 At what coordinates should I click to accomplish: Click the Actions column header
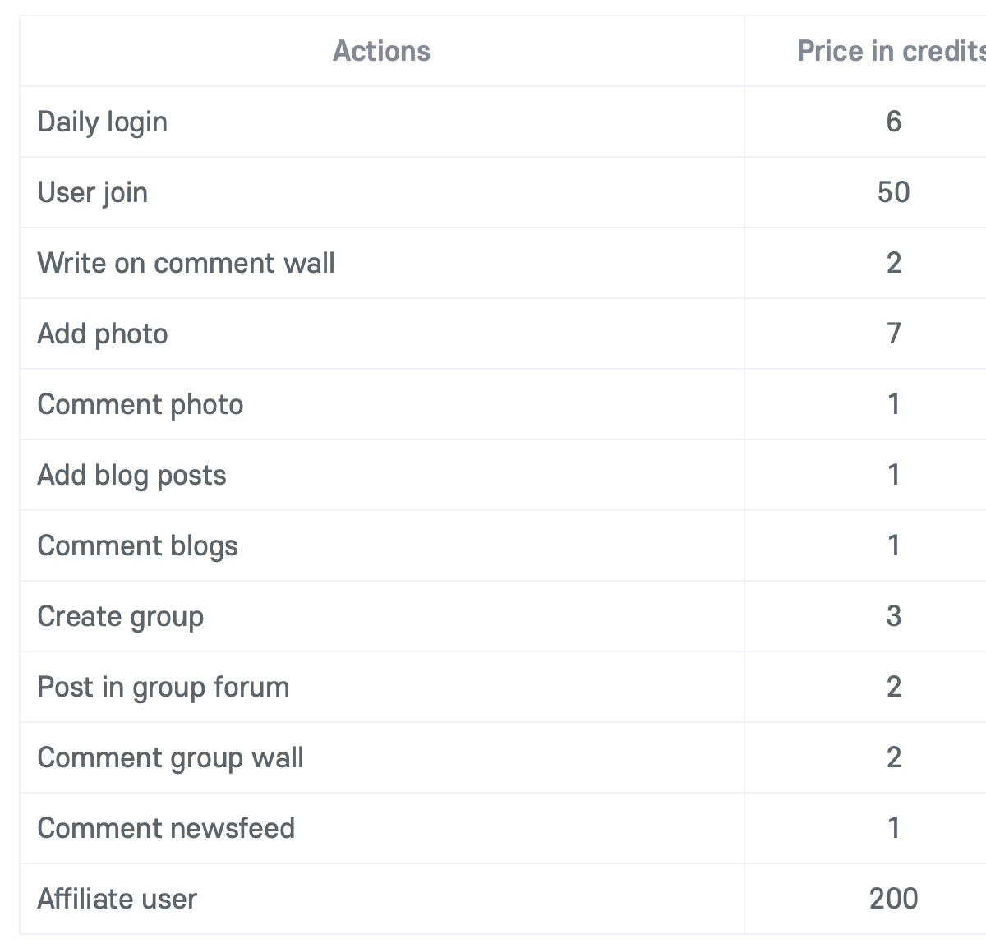(381, 51)
